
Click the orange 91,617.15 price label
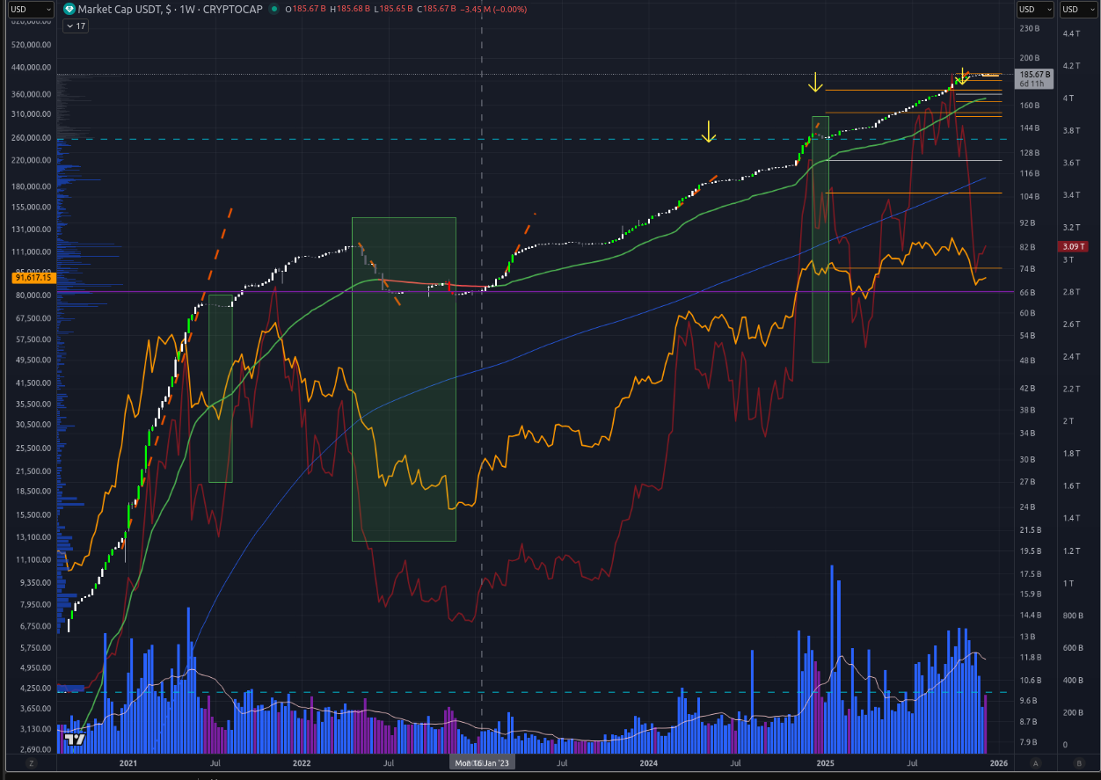click(34, 277)
